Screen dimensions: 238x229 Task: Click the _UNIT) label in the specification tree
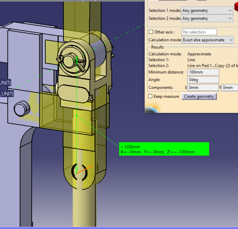click(7, 93)
